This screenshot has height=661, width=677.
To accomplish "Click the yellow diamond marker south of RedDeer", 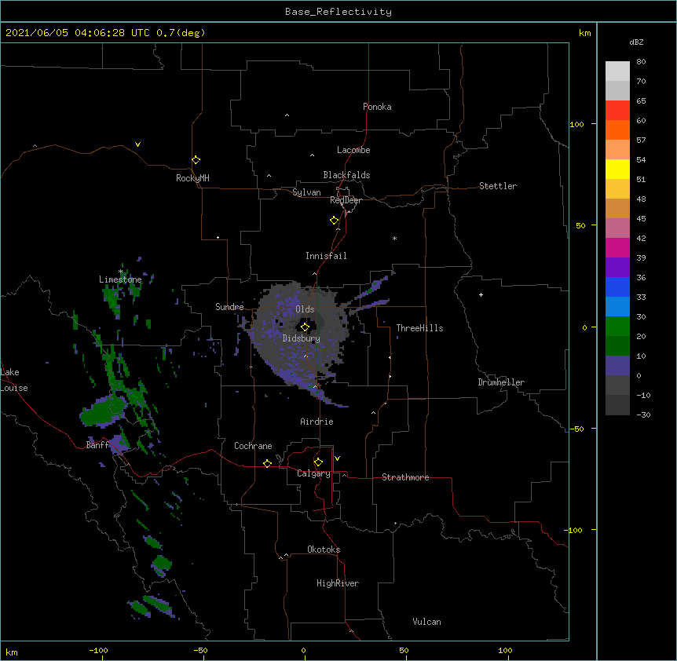I will [335, 221].
